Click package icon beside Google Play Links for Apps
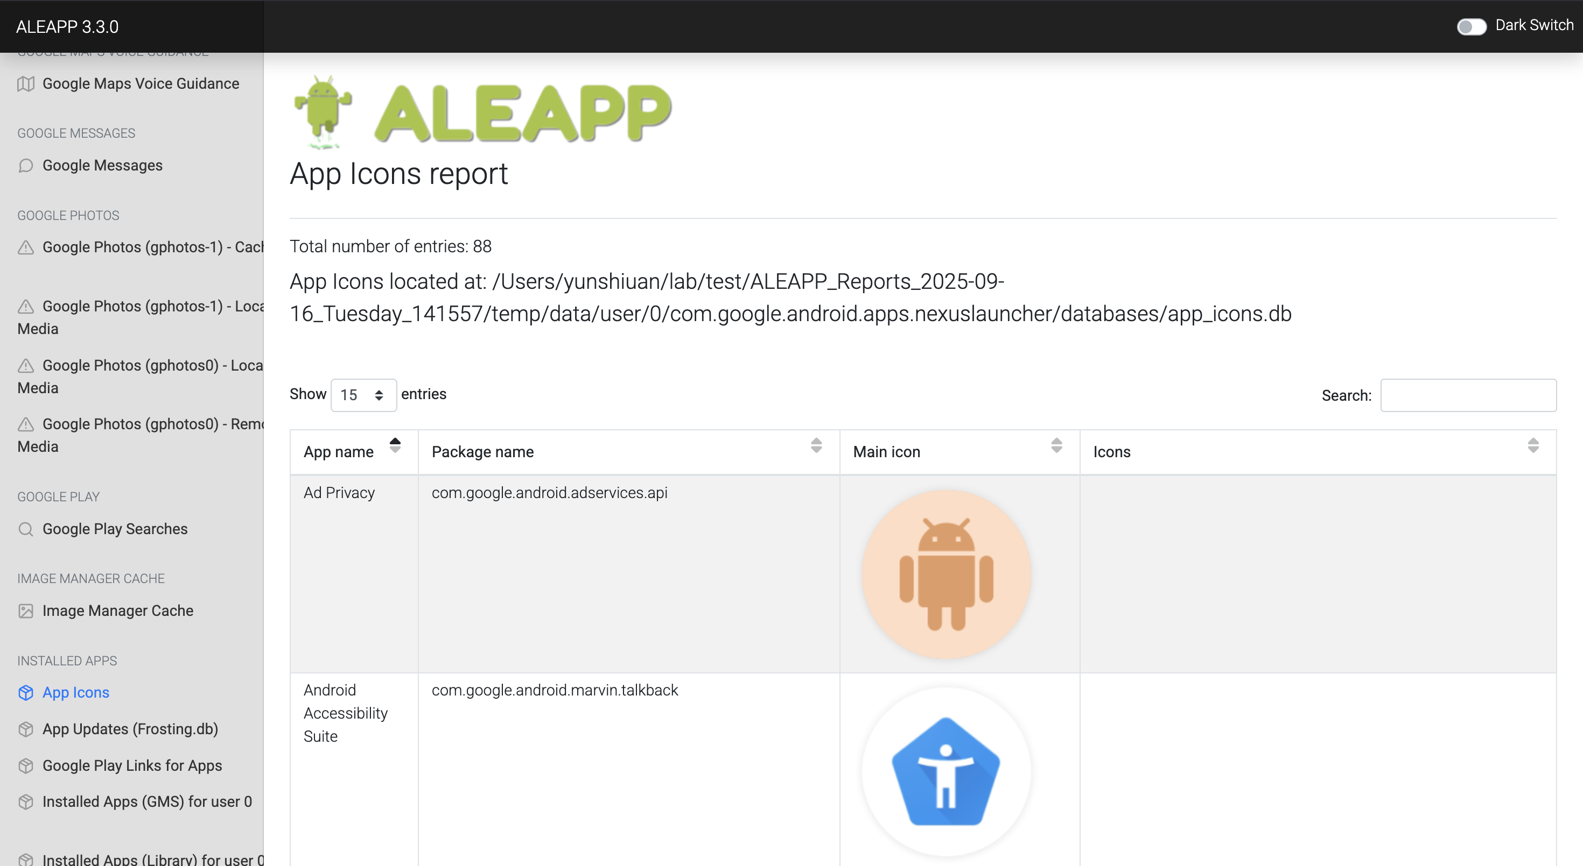The width and height of the screenshot is (1583, 866). pyautogui.click(x=26, y=765)
